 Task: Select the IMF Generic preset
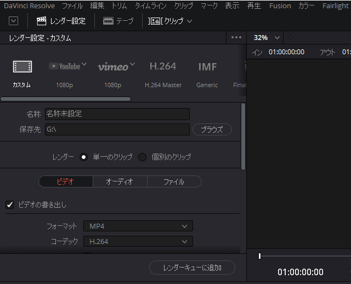pos(207,66)
